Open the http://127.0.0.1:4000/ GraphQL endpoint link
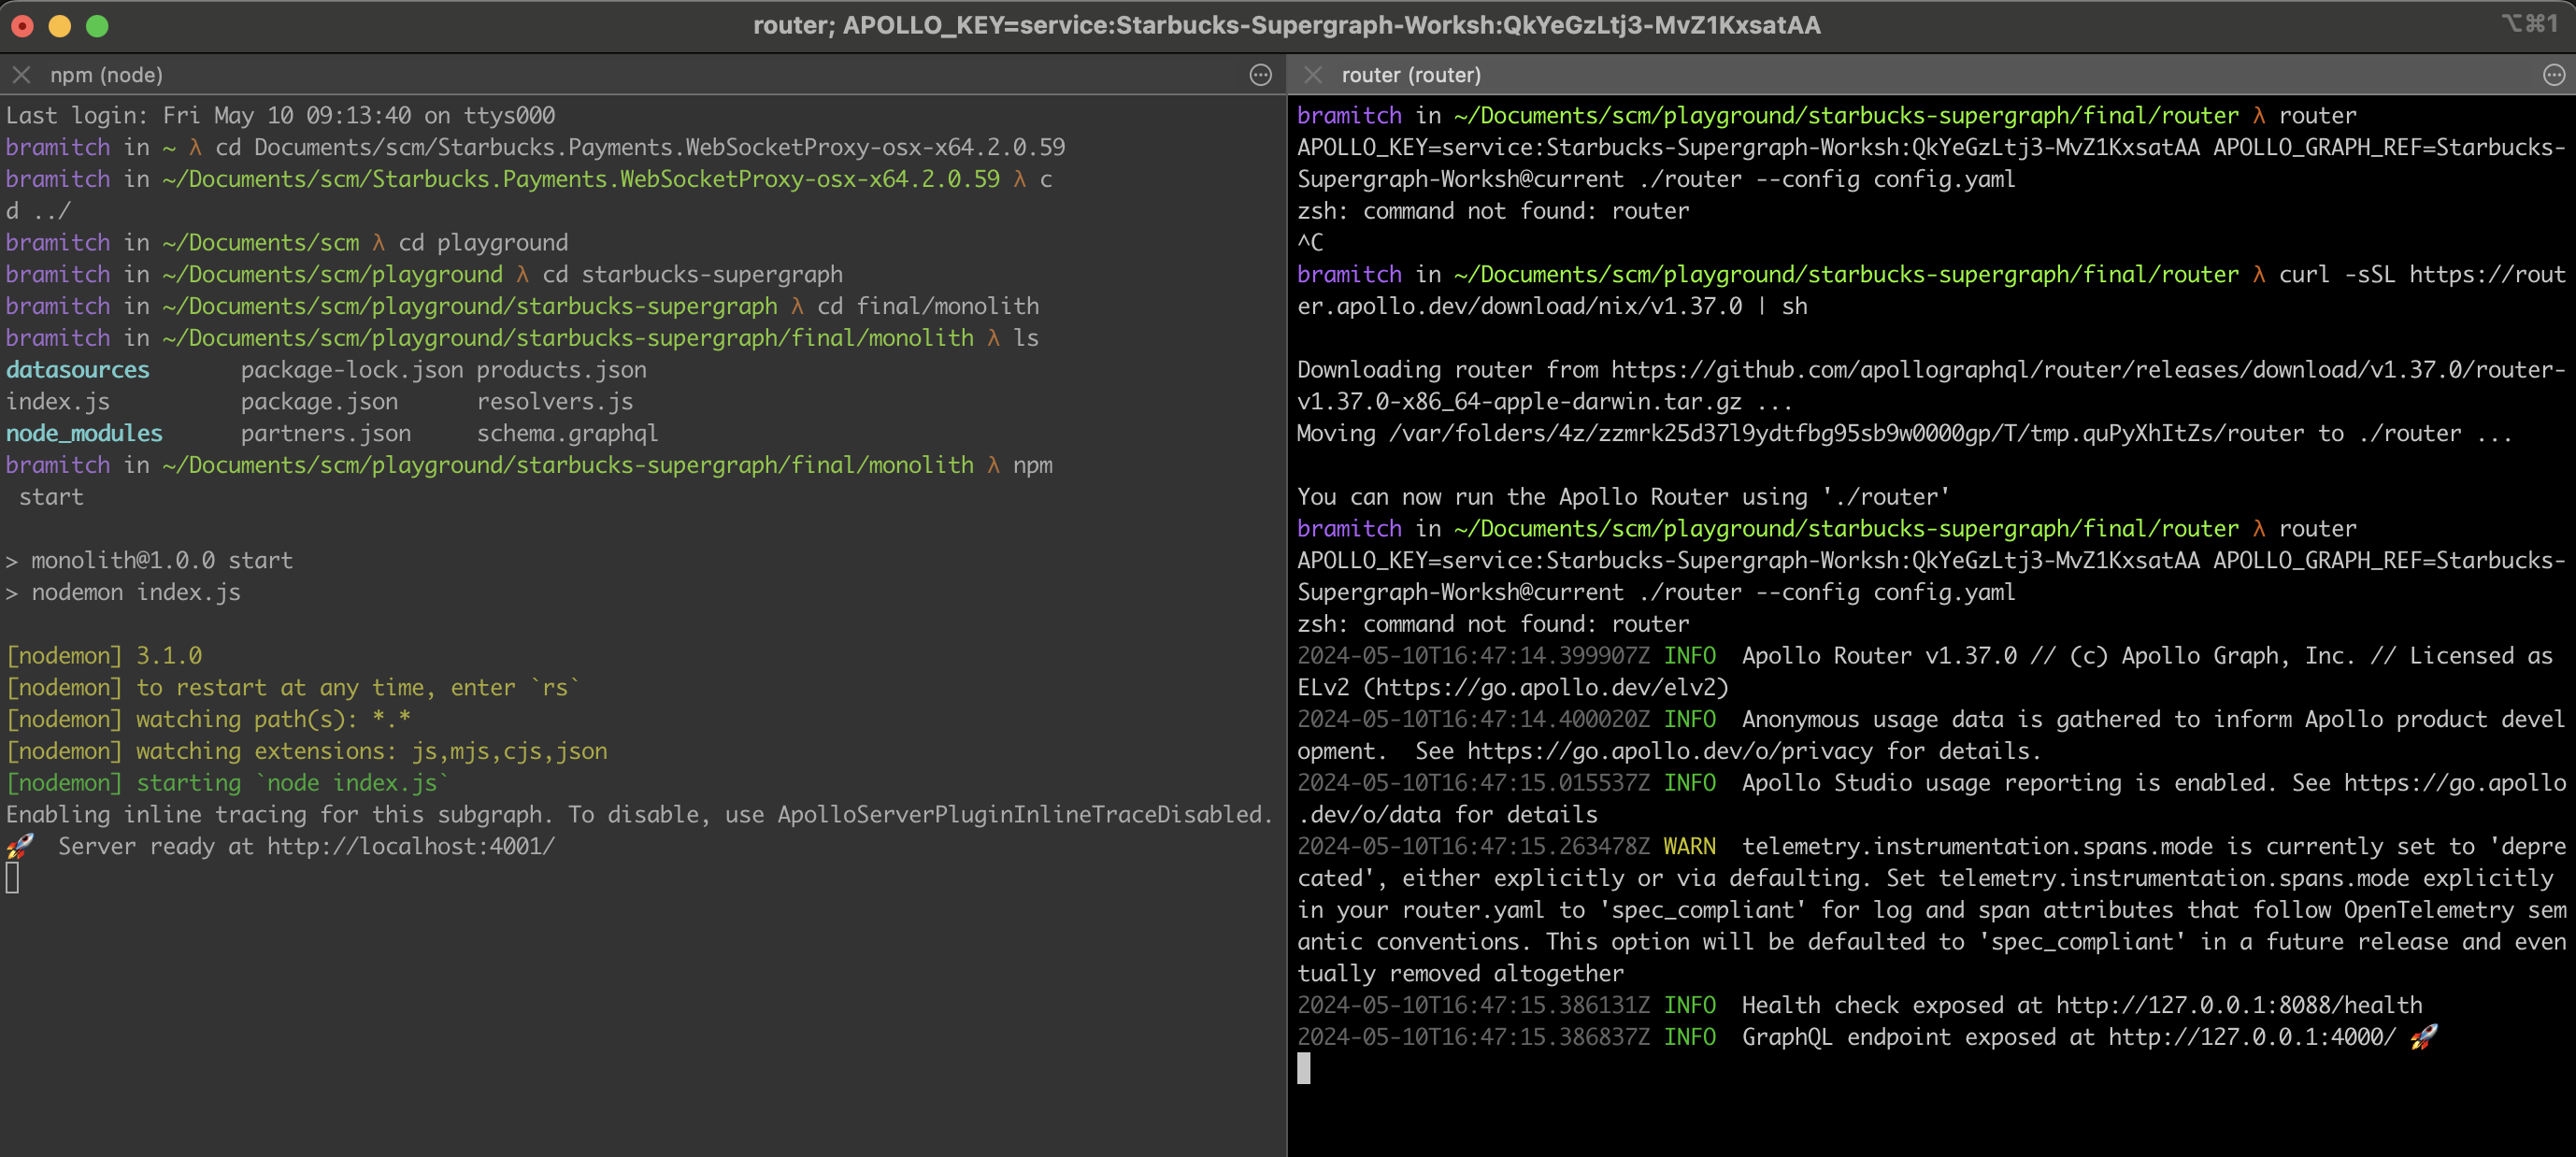Viewport: 2576px width, 1157px height. [x=2251, y=1037]
